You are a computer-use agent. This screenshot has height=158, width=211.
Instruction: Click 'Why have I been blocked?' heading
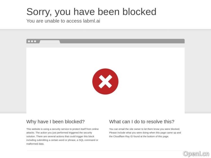click(55, 121)
